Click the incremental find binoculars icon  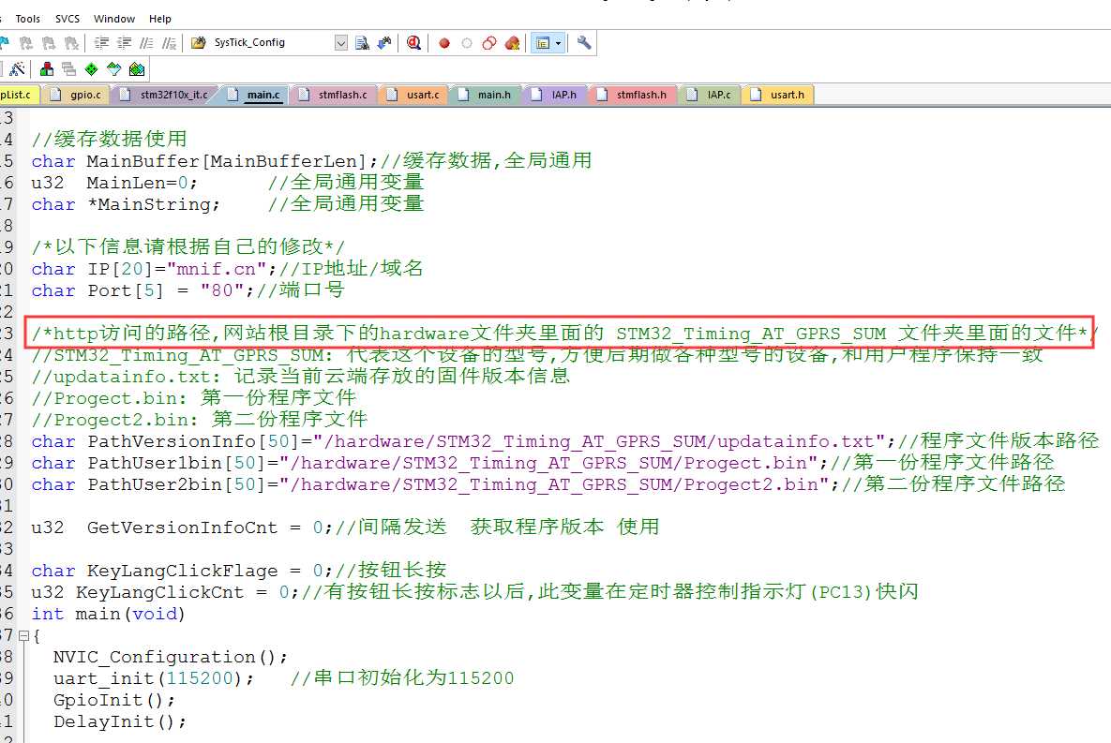tap(384, 43)
